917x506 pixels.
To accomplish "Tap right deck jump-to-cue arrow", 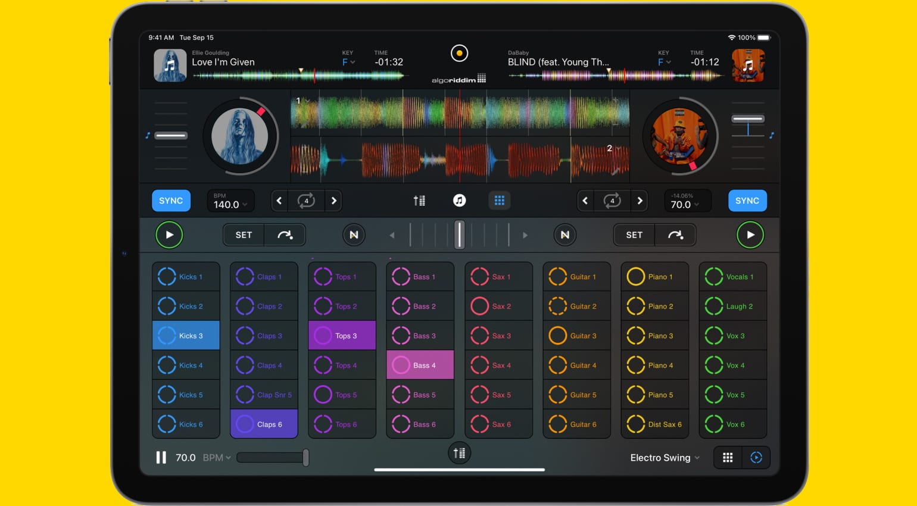I will coord(675,235).
